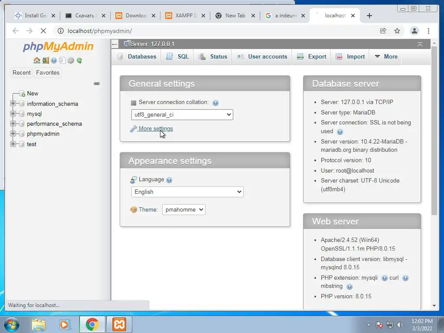Expand performance_schema database tree node
Viewport: 444px width, 333px height.
coord(13,124)
